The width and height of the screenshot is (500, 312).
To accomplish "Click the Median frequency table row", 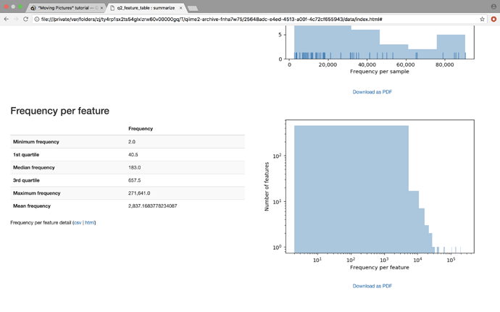I will 127,167.
